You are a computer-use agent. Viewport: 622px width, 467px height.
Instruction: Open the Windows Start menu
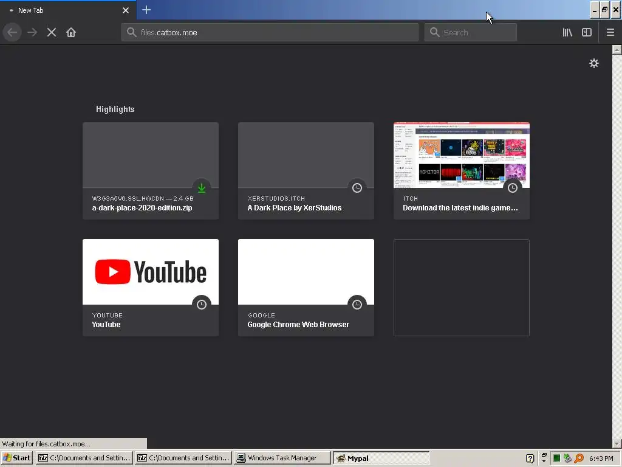pyautogui.click(x=16, y=458)
